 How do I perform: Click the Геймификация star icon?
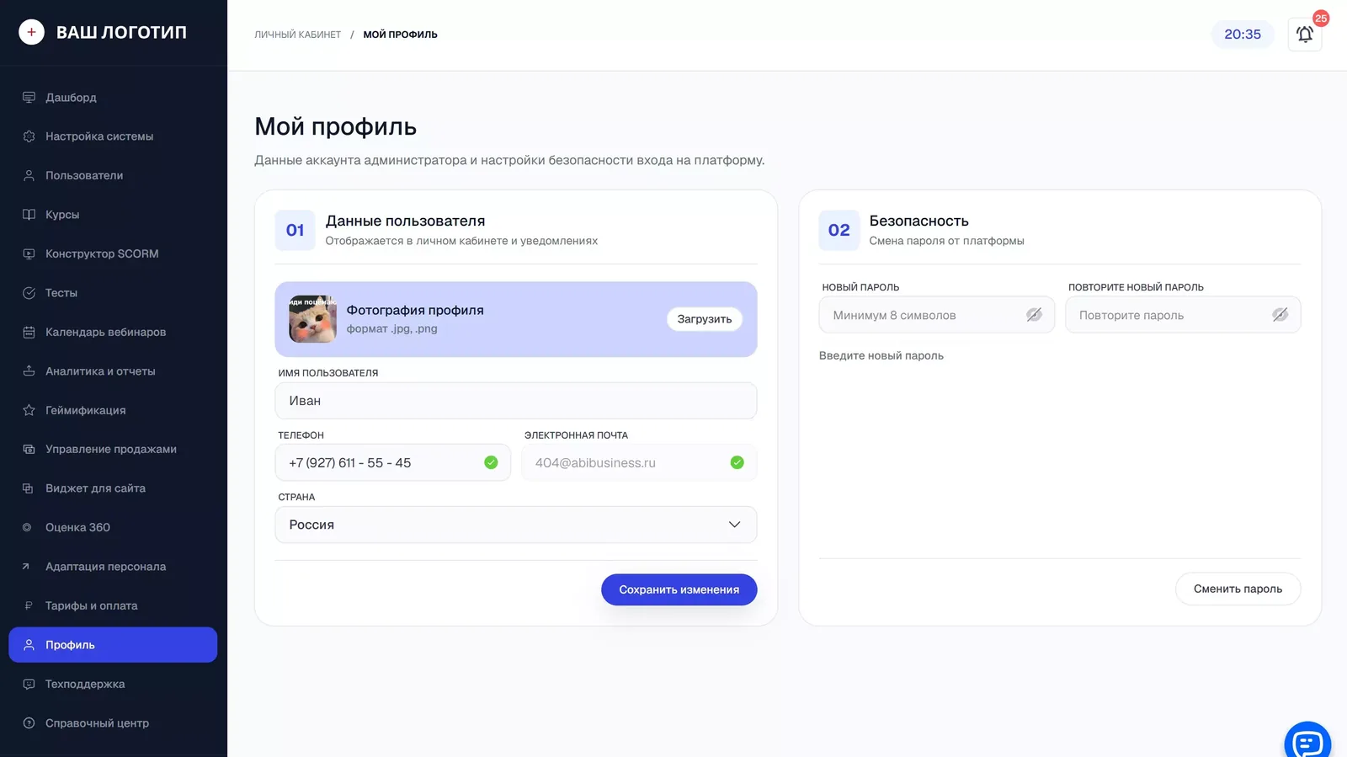tap(29, 411)
